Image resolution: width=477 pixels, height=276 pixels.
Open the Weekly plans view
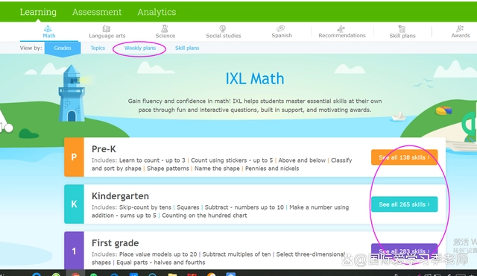pyautogui.click(x=140, y=48)
